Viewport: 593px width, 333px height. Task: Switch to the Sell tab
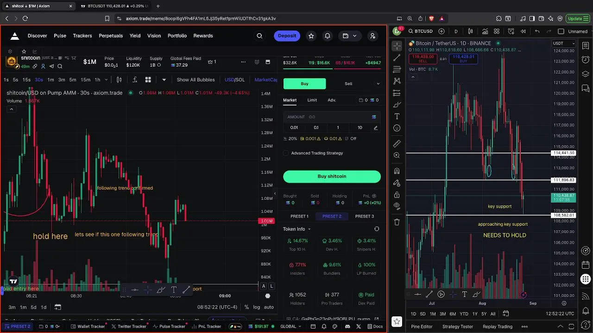348,84
